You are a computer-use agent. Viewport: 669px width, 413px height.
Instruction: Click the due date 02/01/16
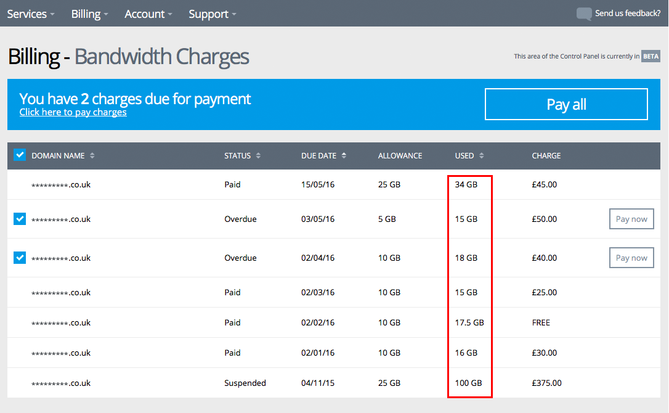click(x=318, y=353)
